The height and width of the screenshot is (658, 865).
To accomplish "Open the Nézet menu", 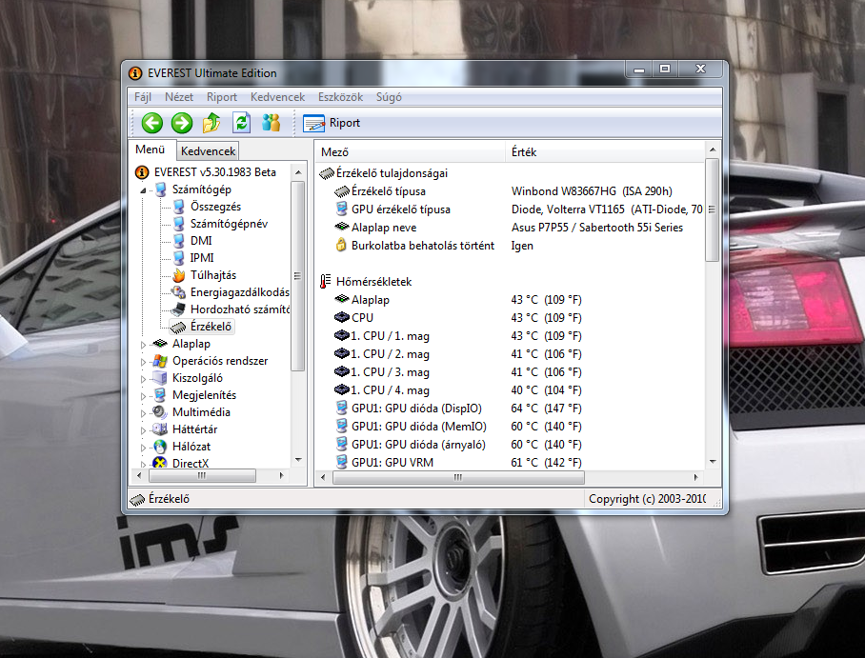I will [179, 97].
